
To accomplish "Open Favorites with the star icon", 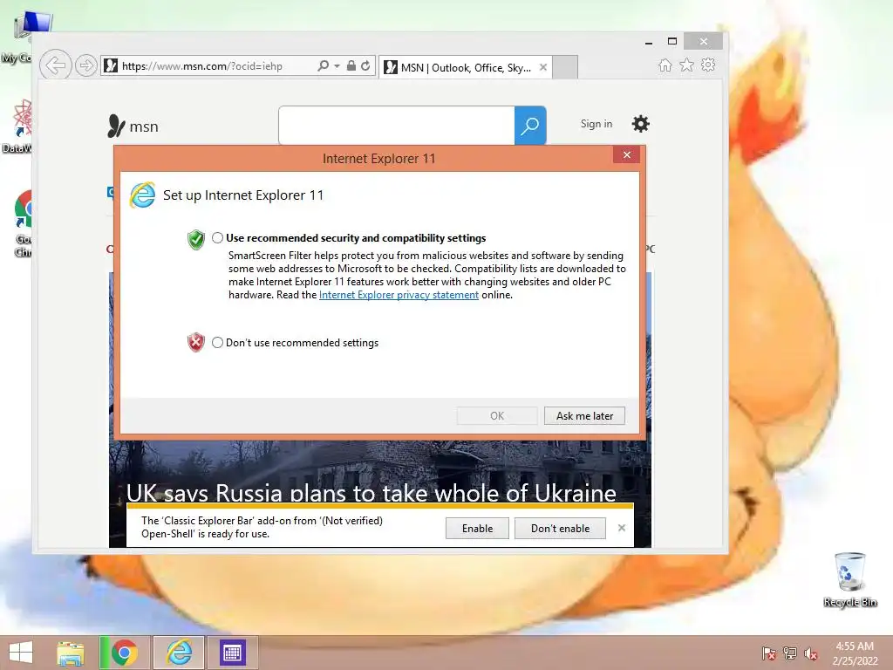I will click(687, 65).
